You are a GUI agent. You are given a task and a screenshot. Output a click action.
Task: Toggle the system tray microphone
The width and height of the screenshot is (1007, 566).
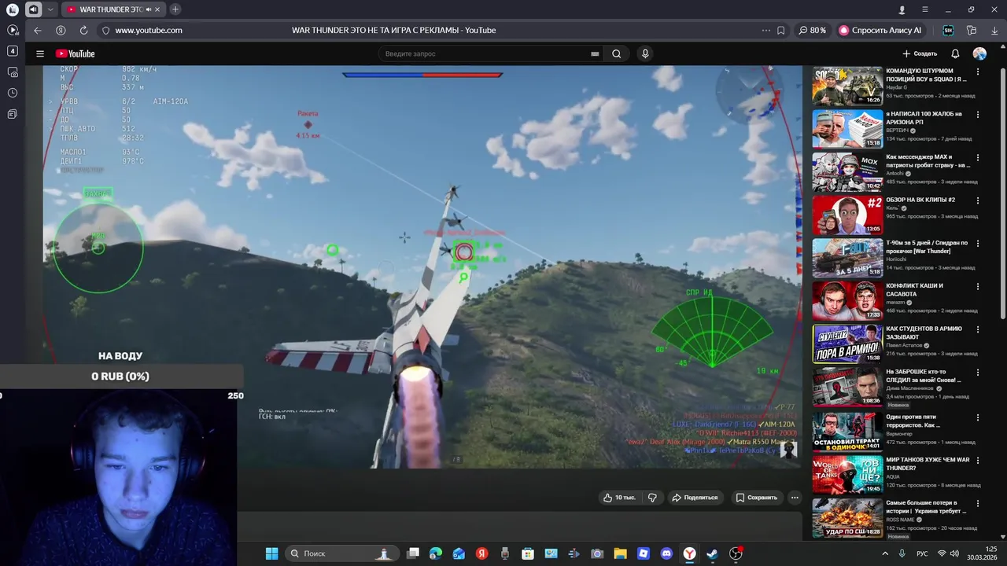902,553
